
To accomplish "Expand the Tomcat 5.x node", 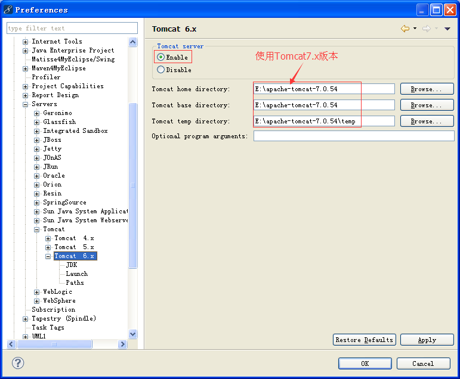I will [x=48, y=247].
